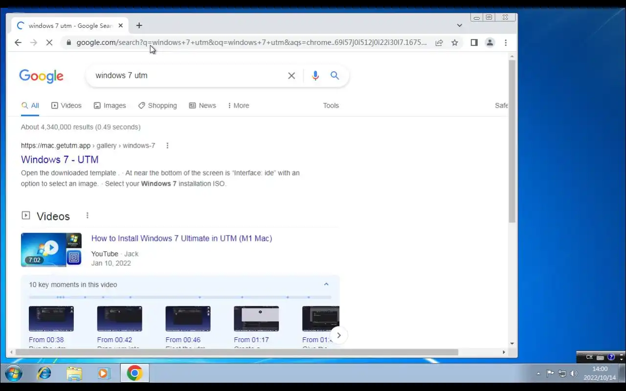The image size is (626, 391).
Task: Go back using Chrome's back arrow
Action: (x=18, y=43)
